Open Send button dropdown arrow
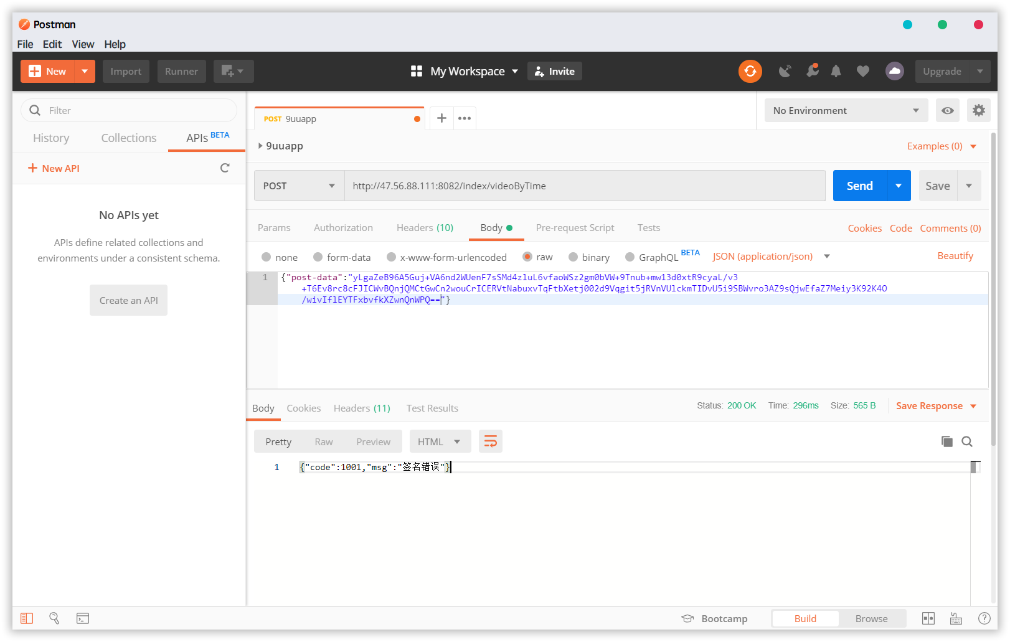 (x=899, y=186)
